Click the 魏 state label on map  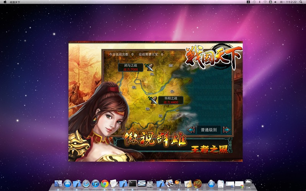tap(134, 87)
